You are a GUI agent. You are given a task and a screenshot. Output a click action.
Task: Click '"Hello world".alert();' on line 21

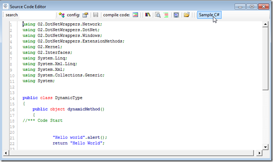[x=80, y=138]
